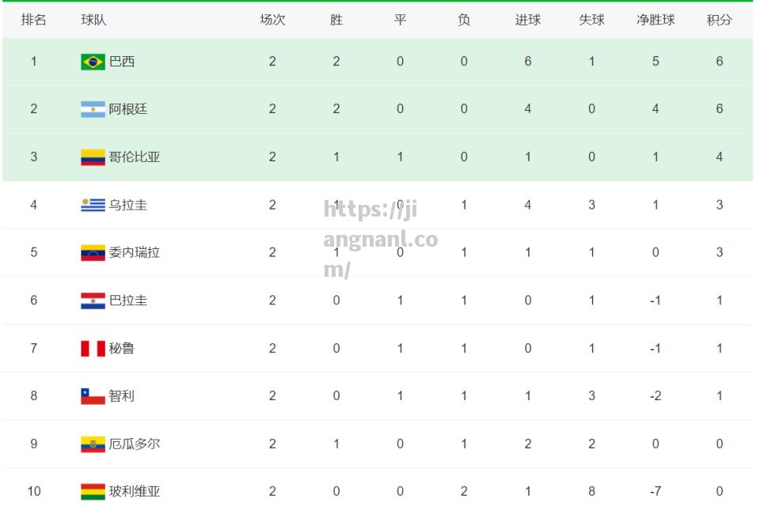Open the 玻利维亚 team name
The width and height of the screenshot is (760, 514).
click(135, 491)
